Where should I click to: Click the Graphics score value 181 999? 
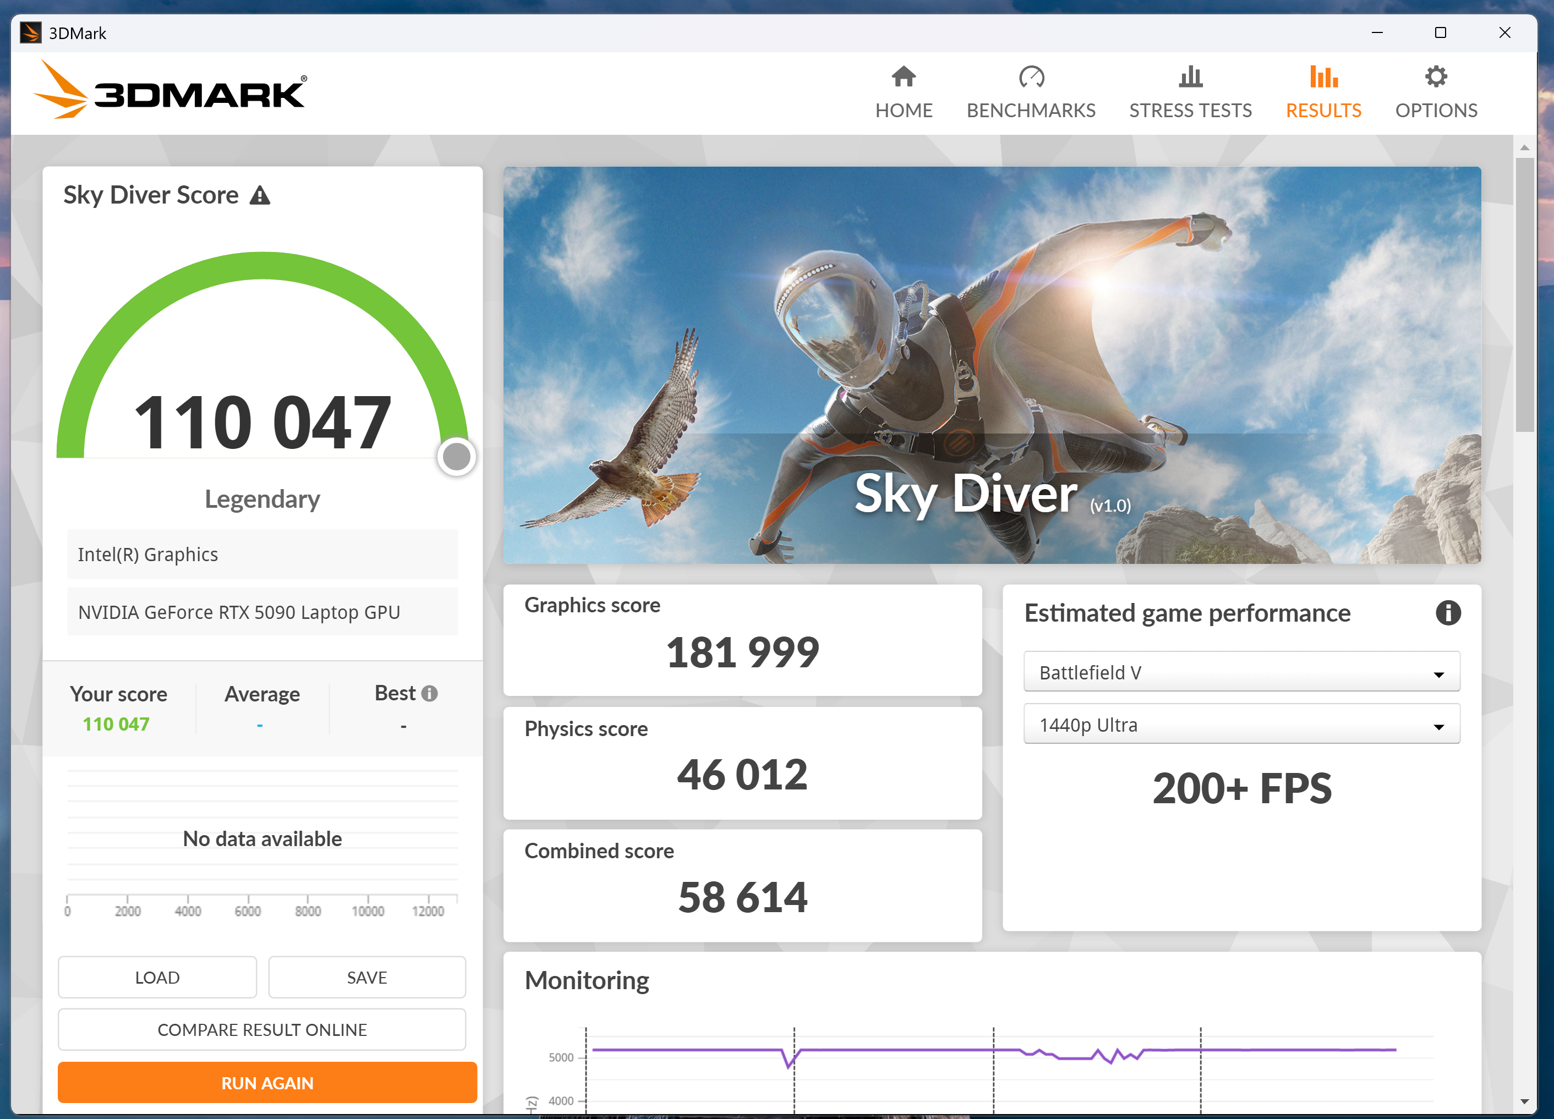click(x=742, y=652)
